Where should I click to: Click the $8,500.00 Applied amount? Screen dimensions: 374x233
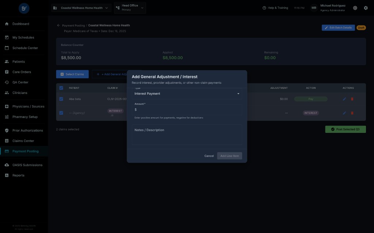[172, 58]
